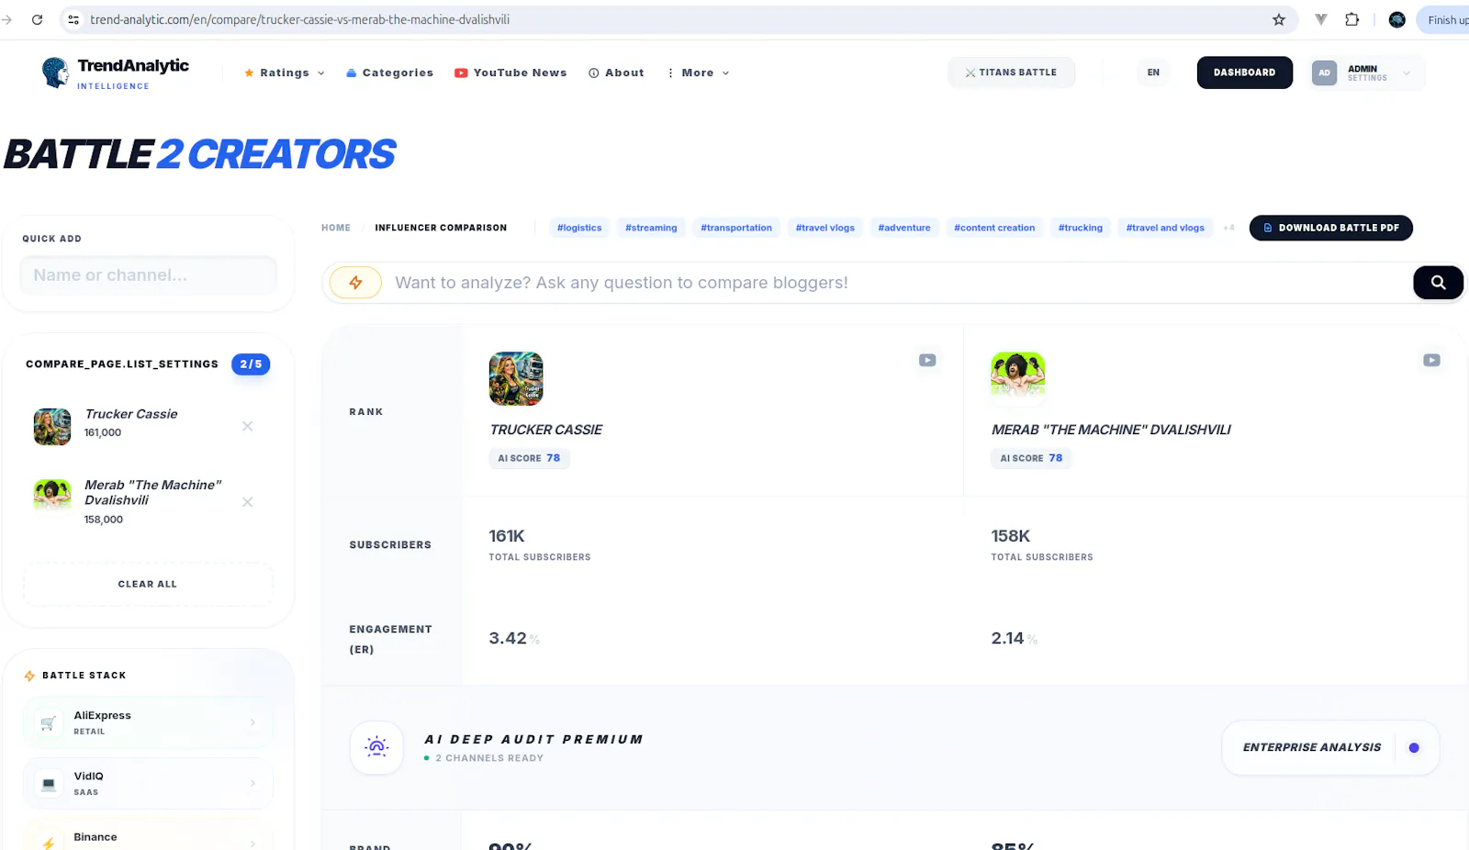This screenshot has height=850, width=1469.
Task: Click Merab Dvalishvili's AI Score 78 badge
Action: pyautogui.click(x=1031, y=458)
